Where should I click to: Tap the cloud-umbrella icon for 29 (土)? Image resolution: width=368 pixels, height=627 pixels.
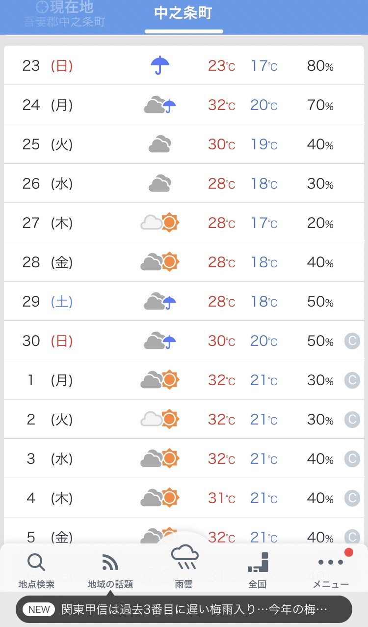click(x=160, y=301)
